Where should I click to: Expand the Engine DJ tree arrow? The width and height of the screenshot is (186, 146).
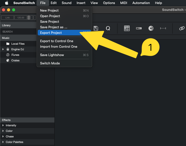[3, 49]
